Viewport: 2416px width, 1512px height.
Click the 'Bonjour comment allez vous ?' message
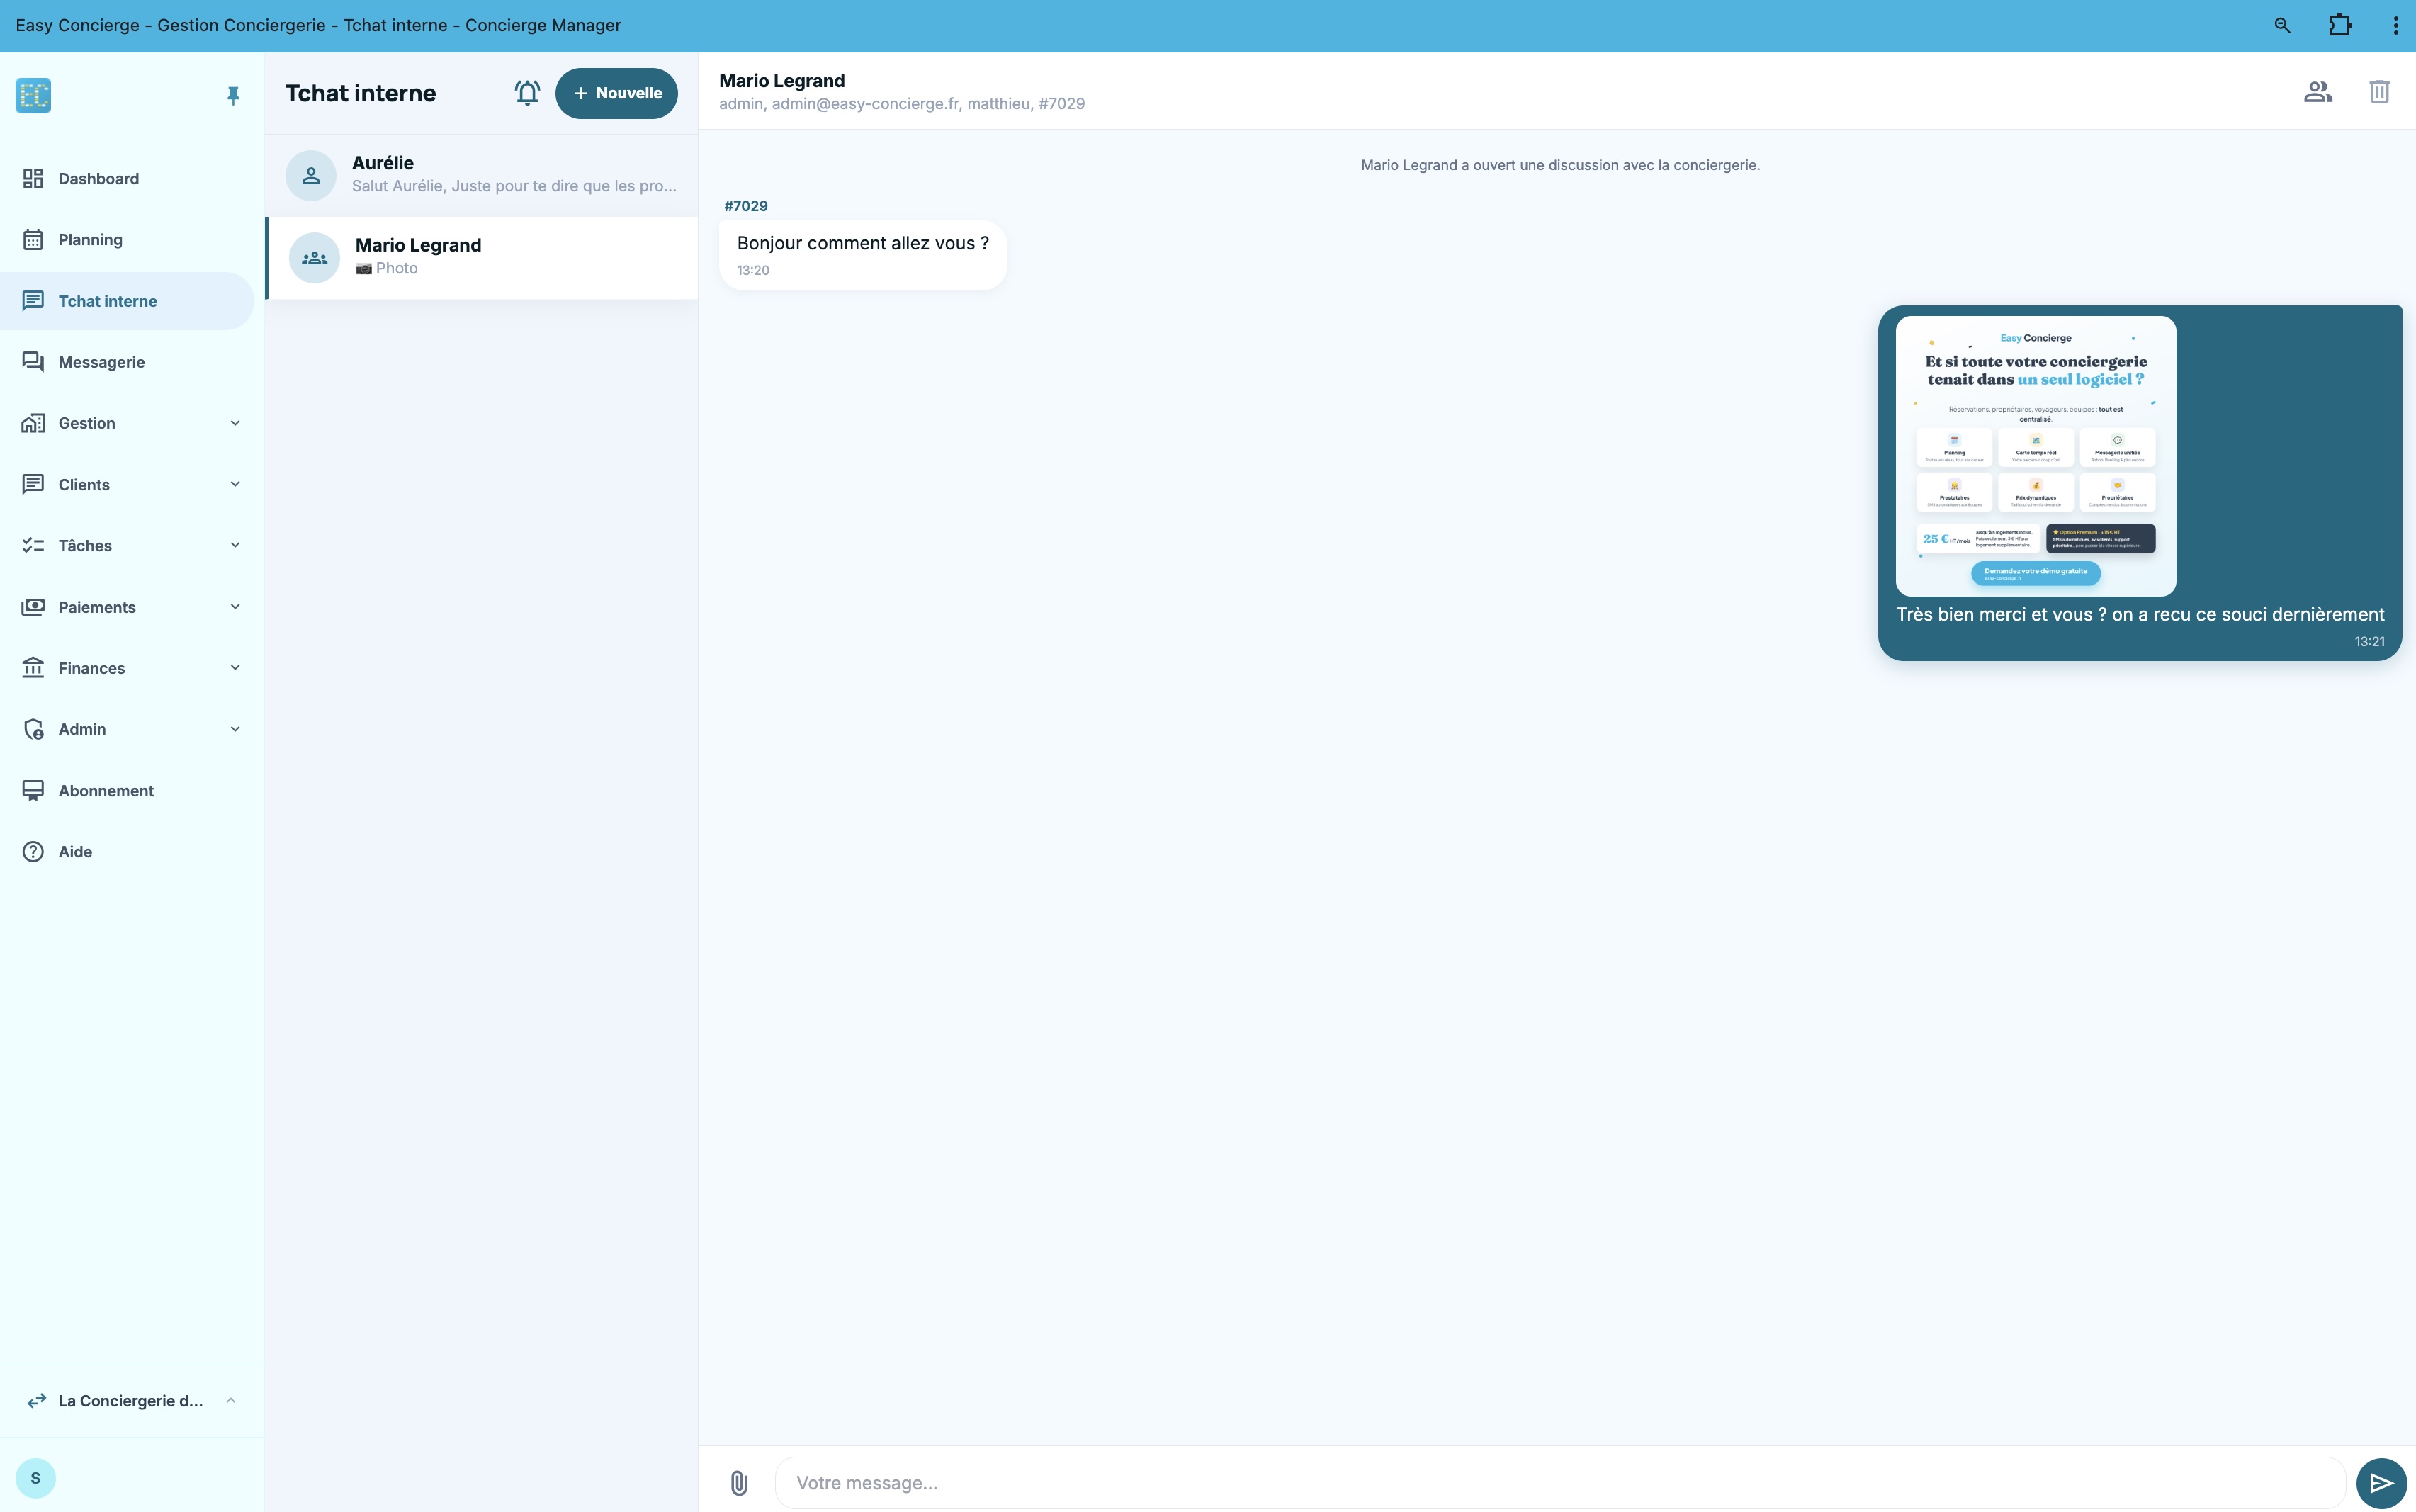(x=863, y=255)
